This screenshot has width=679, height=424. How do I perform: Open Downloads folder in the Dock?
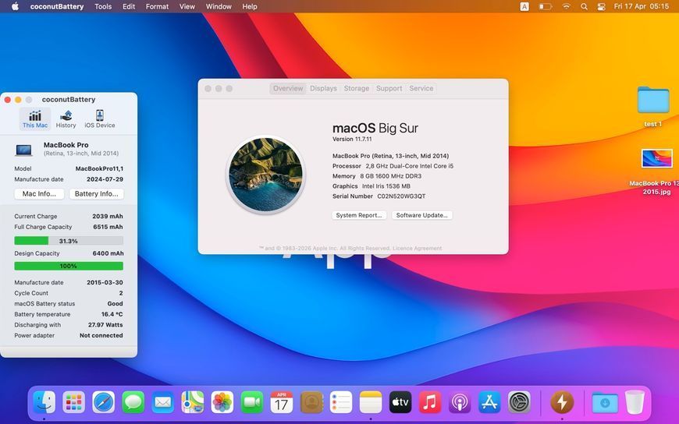605,402
